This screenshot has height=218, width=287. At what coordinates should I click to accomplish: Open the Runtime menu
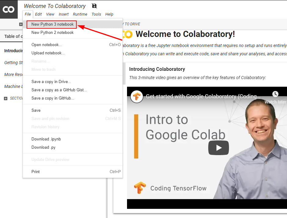click(x=79, y=14)
